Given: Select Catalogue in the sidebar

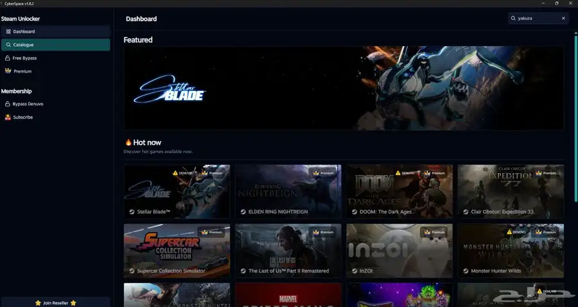Looking at the screenshot, I should [56, 45].
